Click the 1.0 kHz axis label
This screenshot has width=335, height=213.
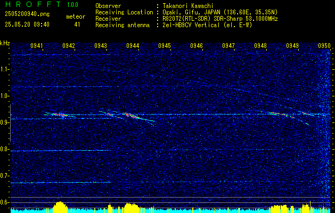pyautogui.click(x=5, y=96)
